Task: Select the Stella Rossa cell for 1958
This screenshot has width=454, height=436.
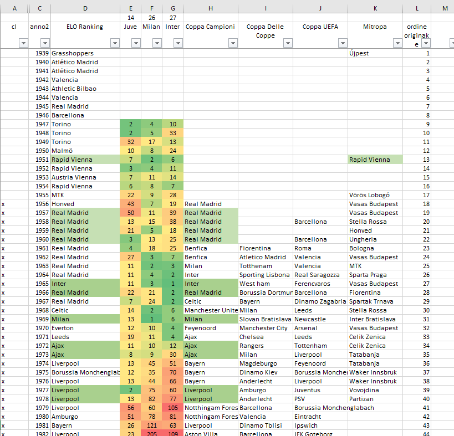Action: (x=375, y=222)
